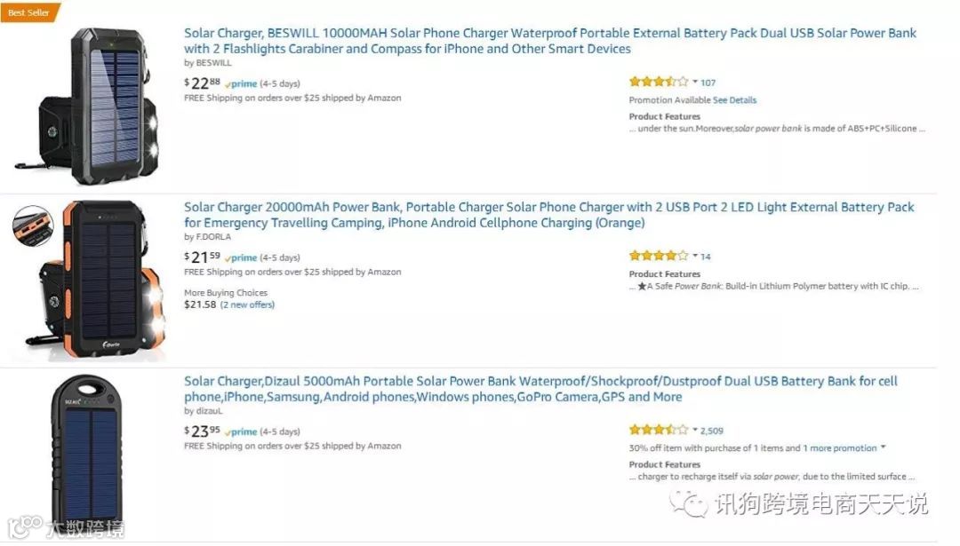Open the 107 customer reviews link

click(x=708, y=83)
